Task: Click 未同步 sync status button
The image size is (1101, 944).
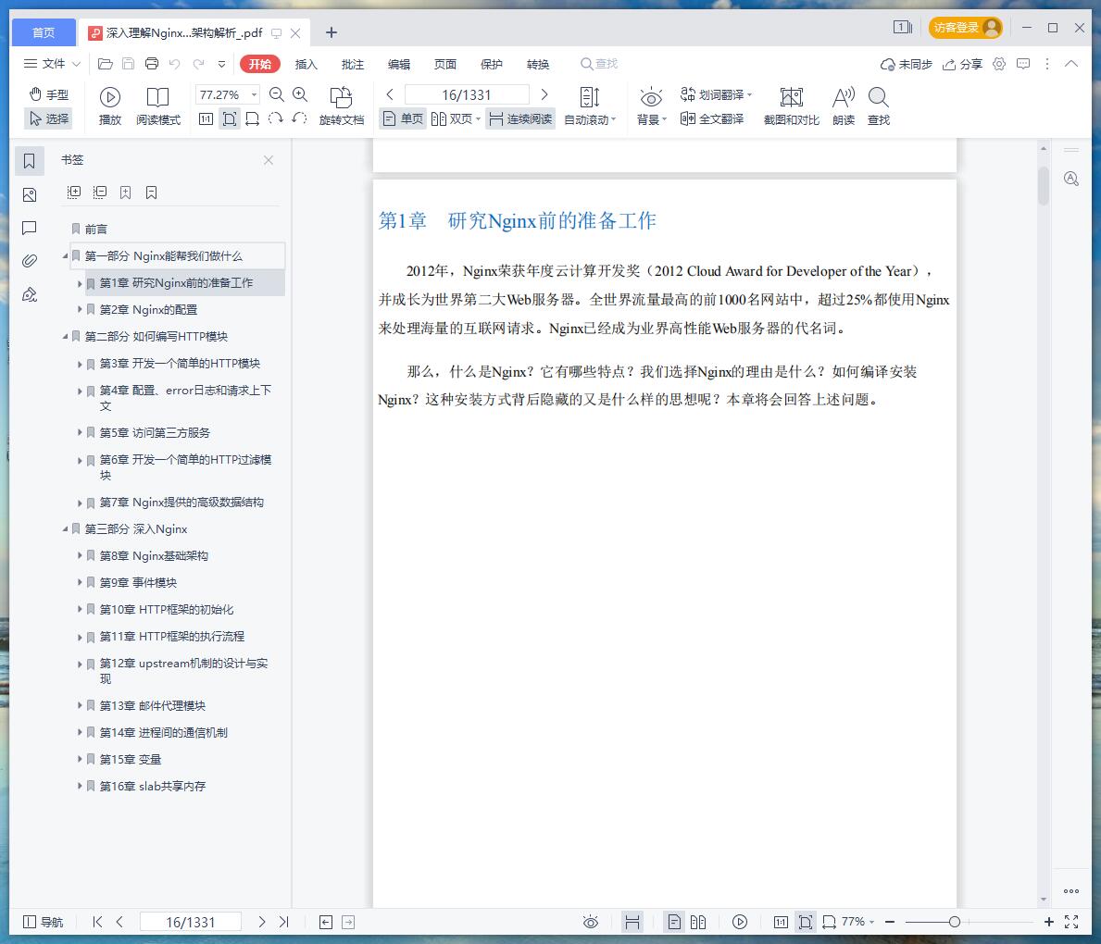Action: click(x=907, y=65)
